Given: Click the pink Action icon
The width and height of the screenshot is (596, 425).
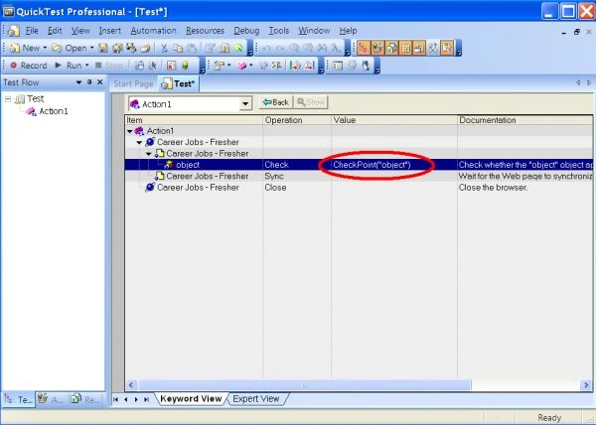Looking at the screenshot, I should [242, 66].
